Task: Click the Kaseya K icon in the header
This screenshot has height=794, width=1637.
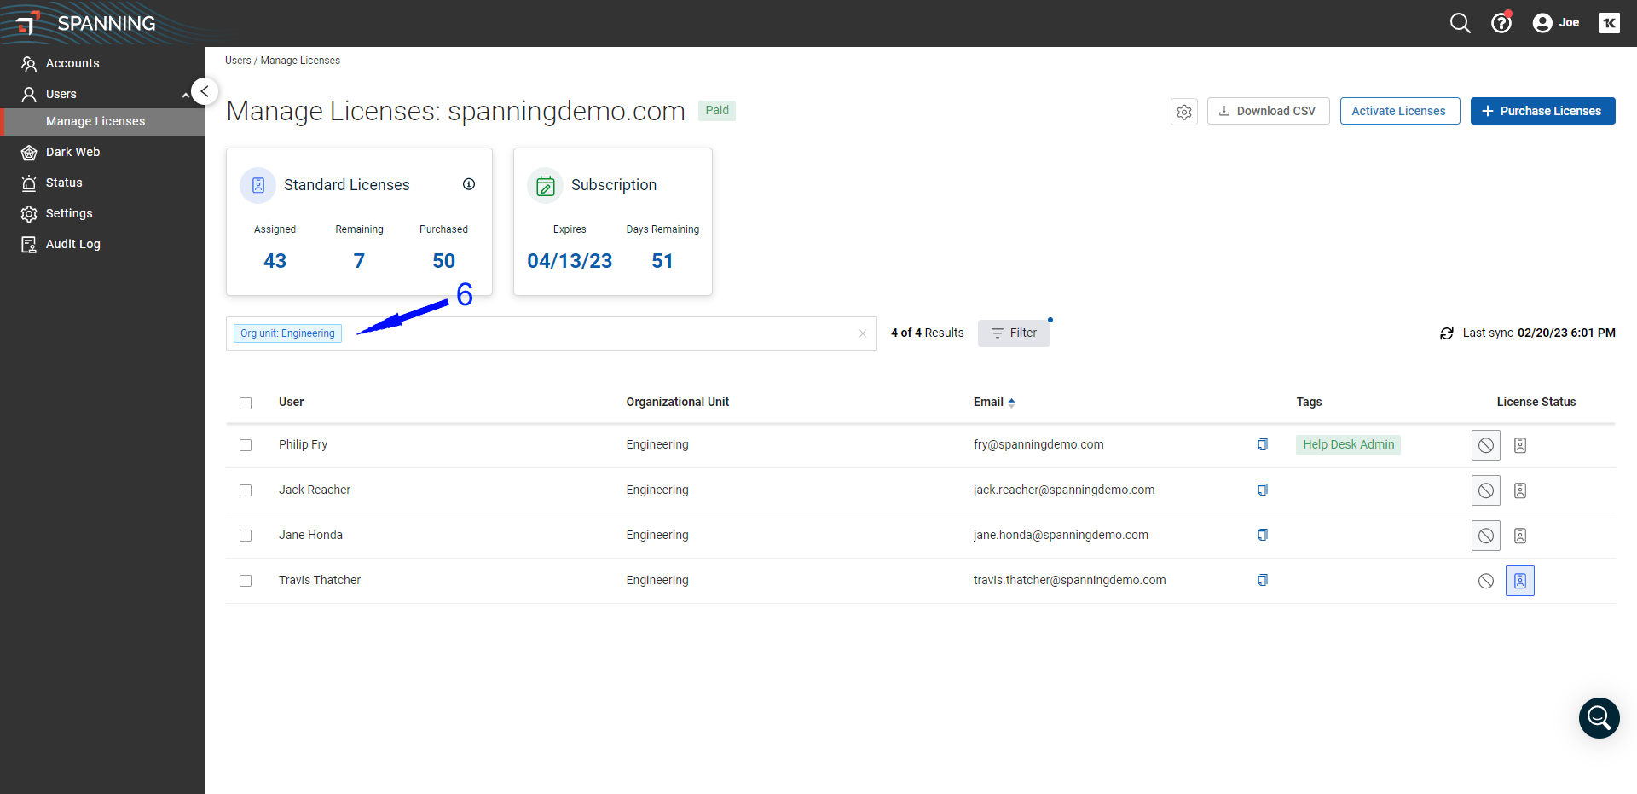Action: click(1609, 23)
